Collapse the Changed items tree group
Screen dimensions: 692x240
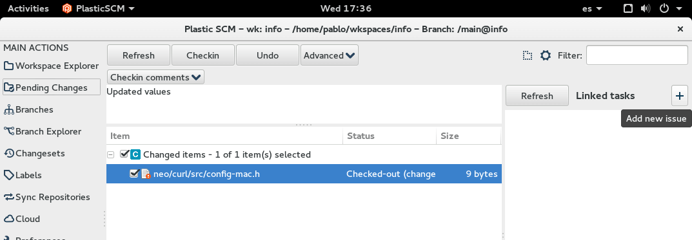[x=111, y=154]
